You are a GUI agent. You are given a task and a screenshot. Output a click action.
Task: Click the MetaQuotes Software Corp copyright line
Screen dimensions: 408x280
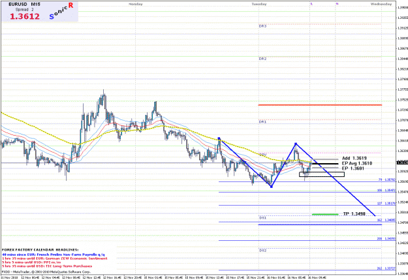tap(46, 272)
